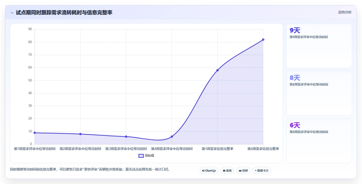Click x-axis label 第4周需求信息完整率
Image resolution: width=362 pixels, height=184 pixels.
tap(263, 149)
